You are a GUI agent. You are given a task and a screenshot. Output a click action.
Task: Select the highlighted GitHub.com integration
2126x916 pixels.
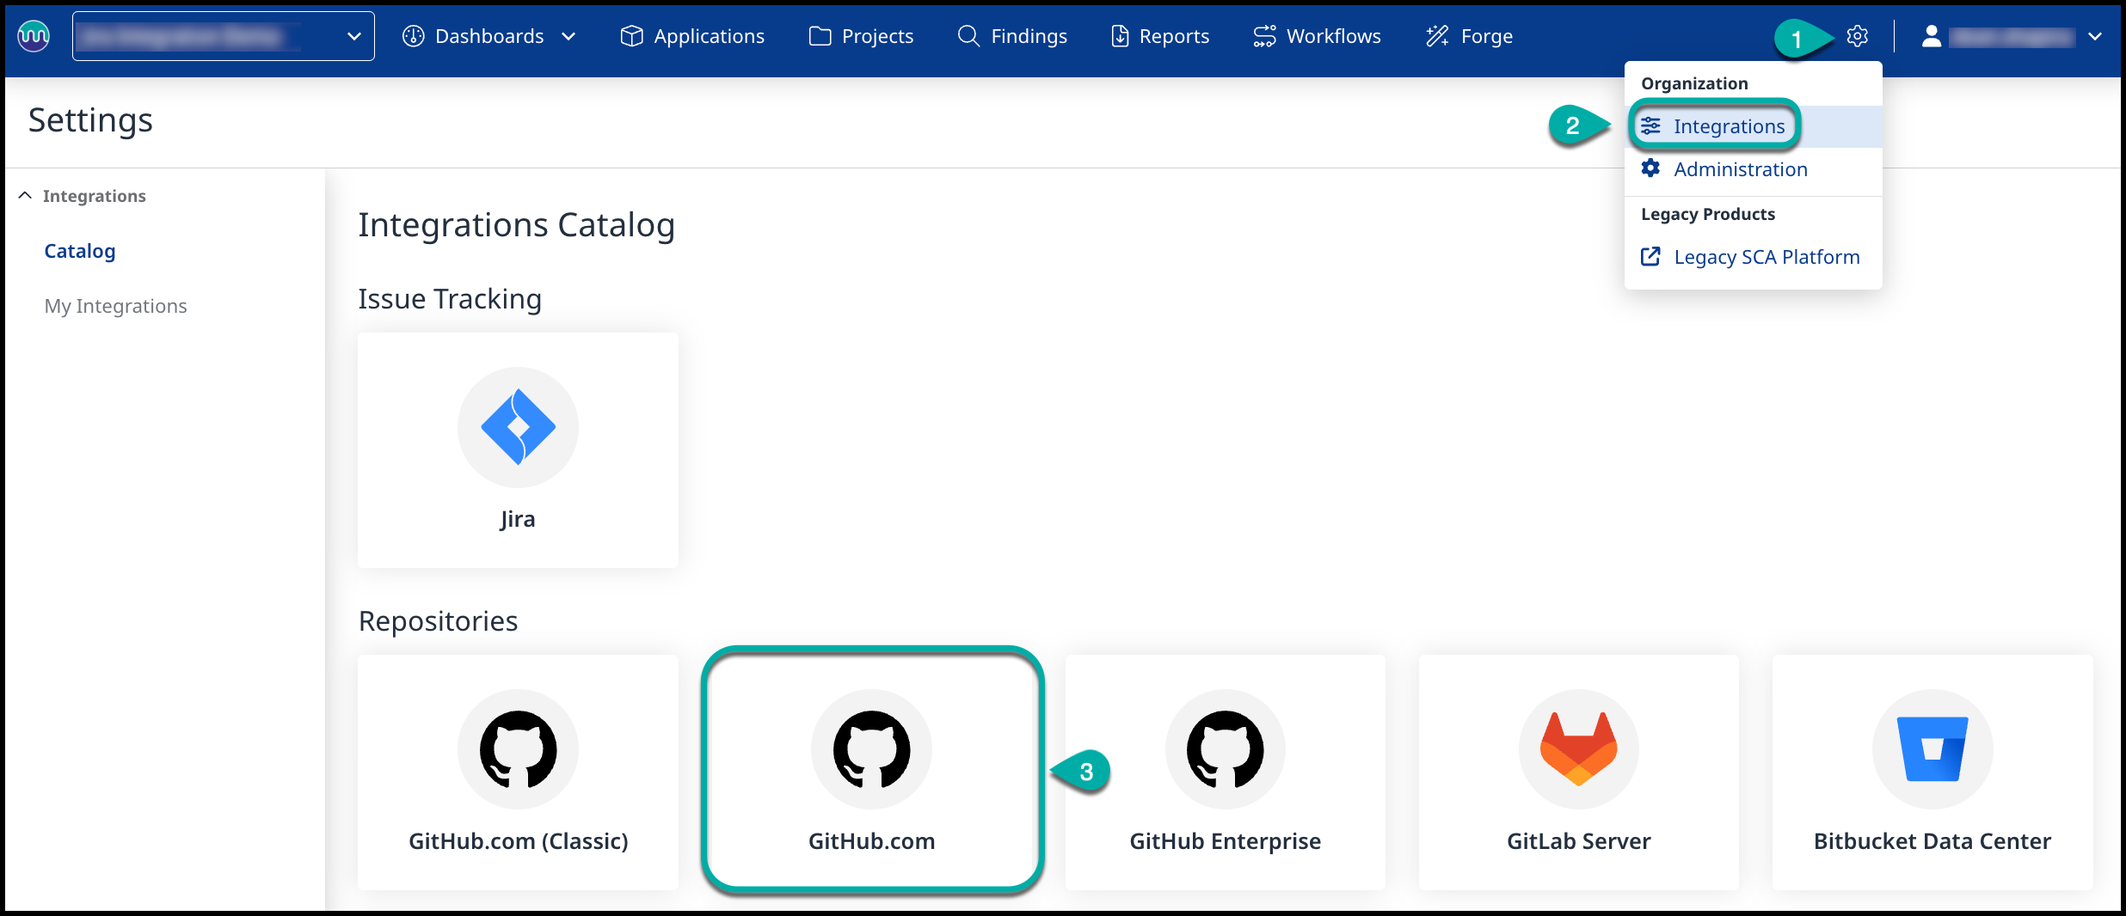pos(871,772)
